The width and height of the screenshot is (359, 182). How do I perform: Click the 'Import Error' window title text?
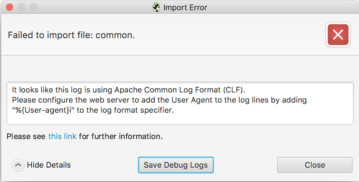tap(185, 7)
